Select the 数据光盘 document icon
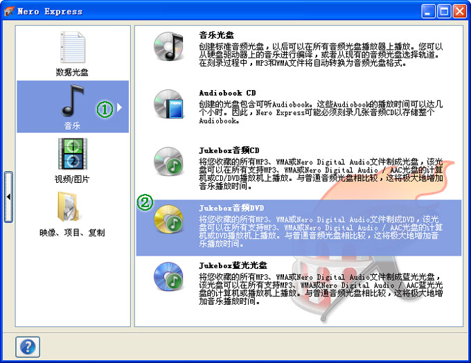This screenshot has width=471, height=363. coord(72,48)
